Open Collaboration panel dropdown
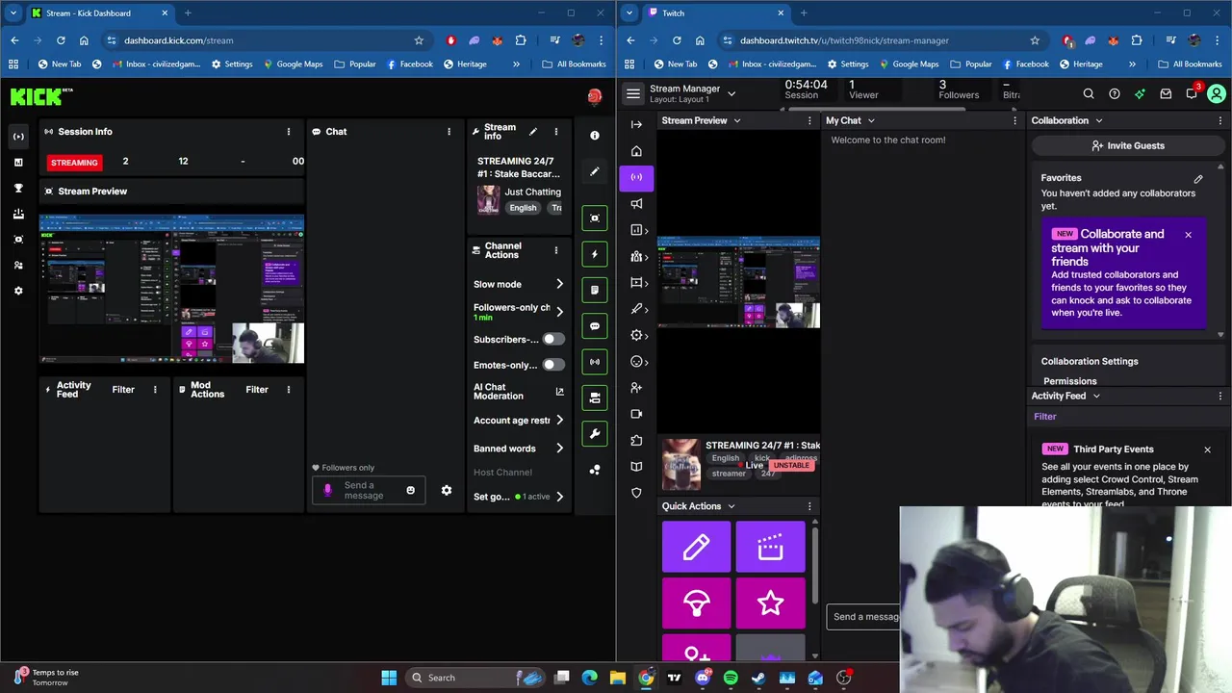 pos(1098,120)
